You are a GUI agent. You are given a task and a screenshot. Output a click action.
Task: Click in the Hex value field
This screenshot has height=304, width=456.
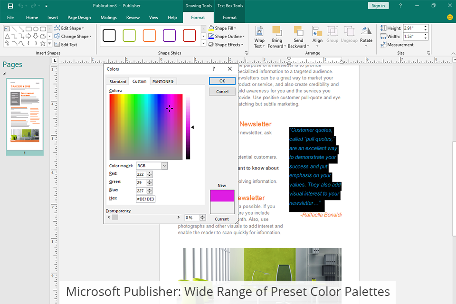pos(145,199)
